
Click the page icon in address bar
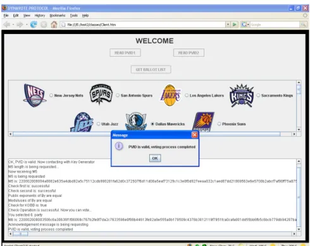[63, 25]
